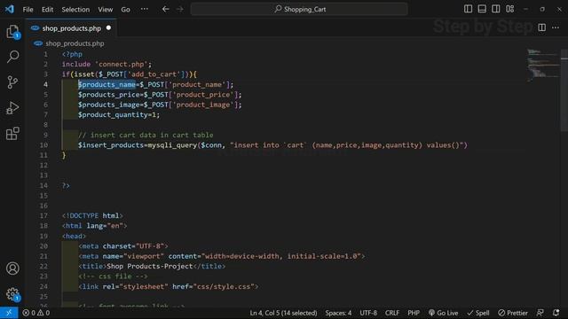Screen dimensions: 568x319
Task: Open the Extensions view
Action: pyautogui.click(x=12, y=134)
